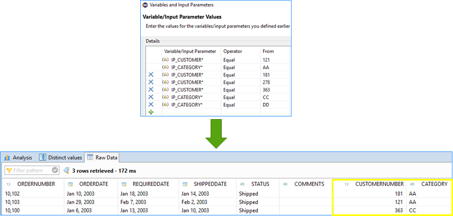Remove the IP_CUSTOMER row with value 278
The image size is (453, 216).
coord(151,82)
